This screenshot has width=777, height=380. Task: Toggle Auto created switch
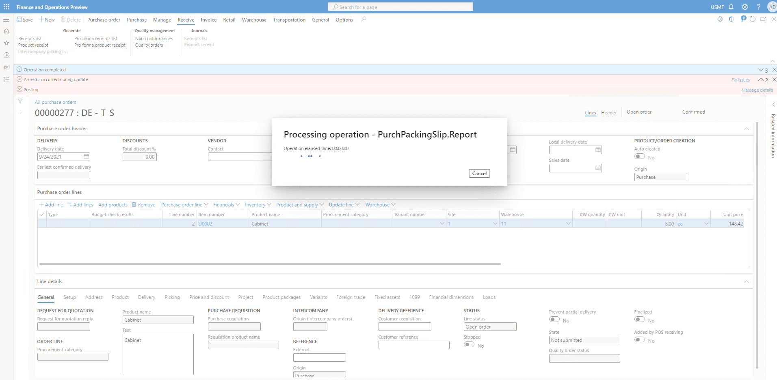tap(640, 157)
